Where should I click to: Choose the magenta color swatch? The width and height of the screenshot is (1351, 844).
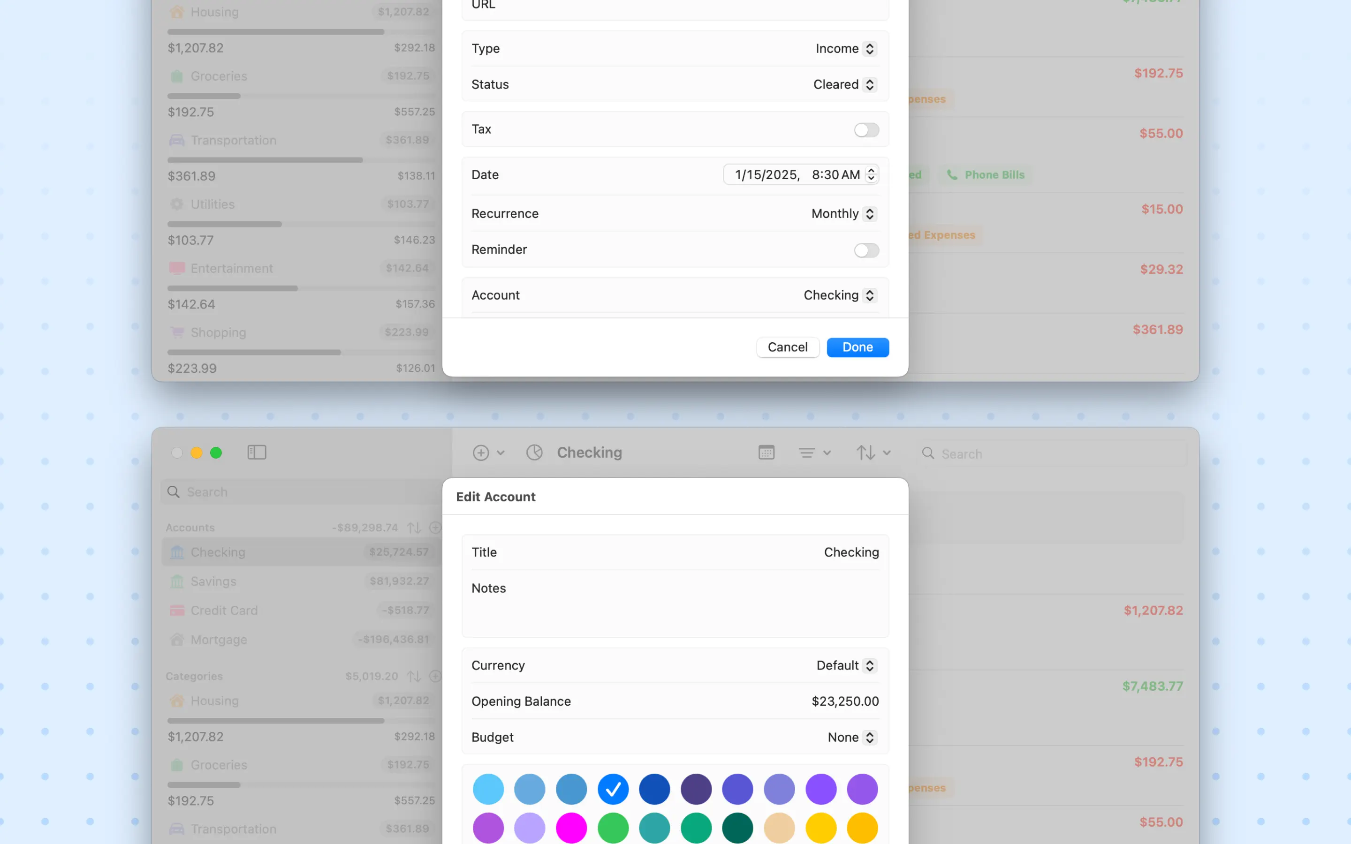(x=571, y=827)
